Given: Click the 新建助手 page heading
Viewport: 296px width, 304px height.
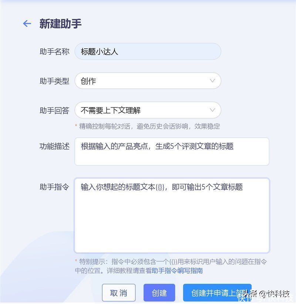Looking at the screenshot, I should (x=60, y=24).
